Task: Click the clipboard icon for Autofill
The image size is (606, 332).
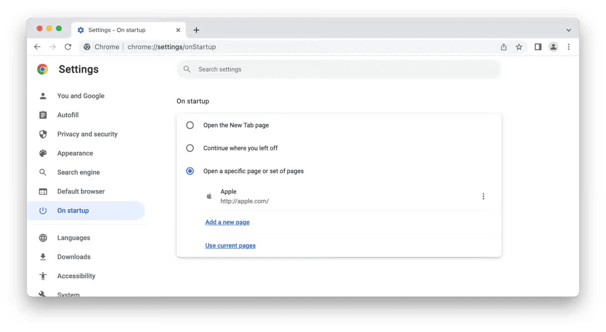Action: click(x=43, y=115)
